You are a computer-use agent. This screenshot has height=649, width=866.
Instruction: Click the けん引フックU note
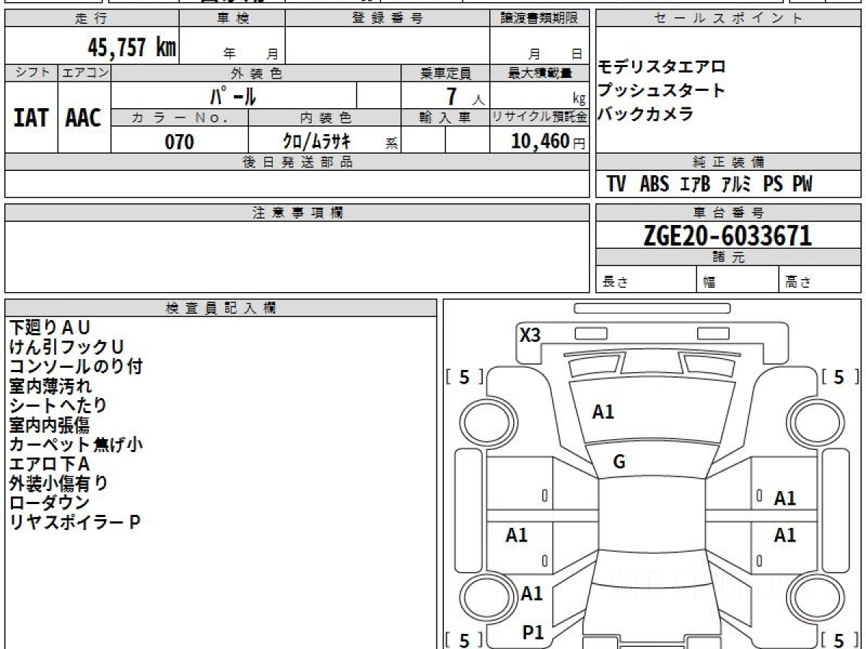pyautogui.click(x=66, y=347)
